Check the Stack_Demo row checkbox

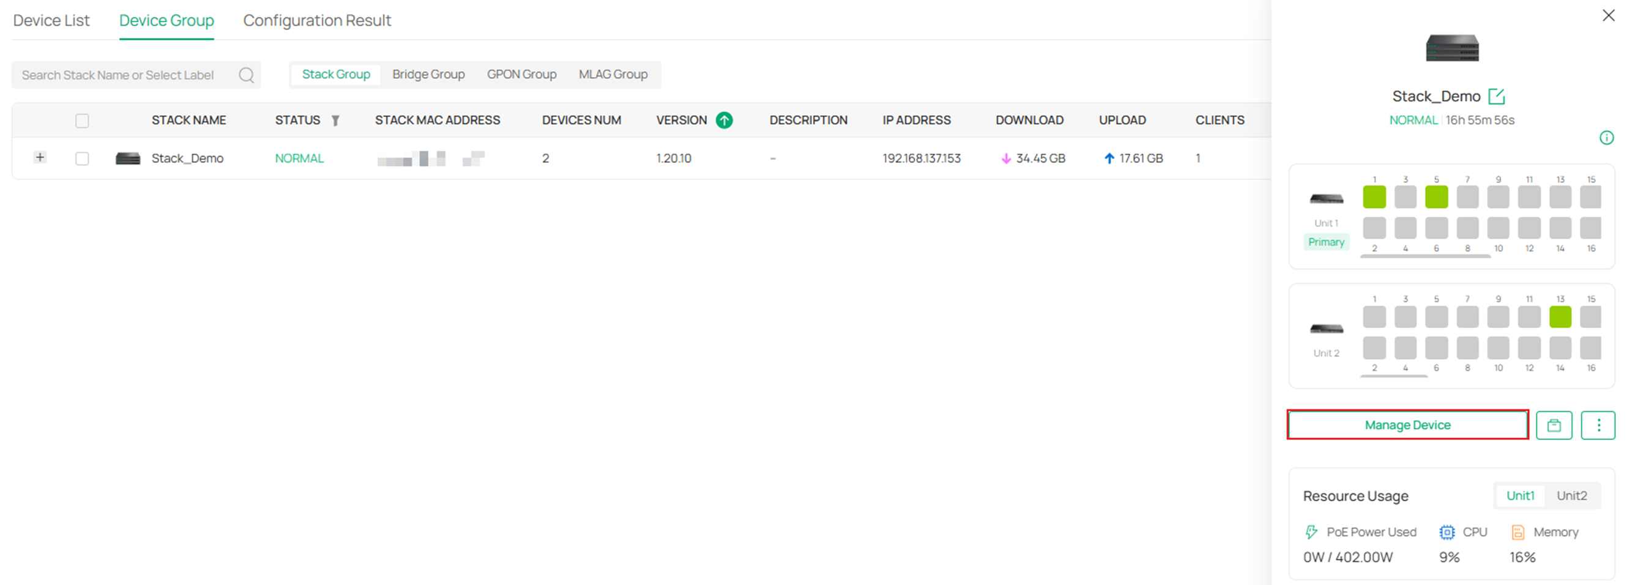point(82,158)
